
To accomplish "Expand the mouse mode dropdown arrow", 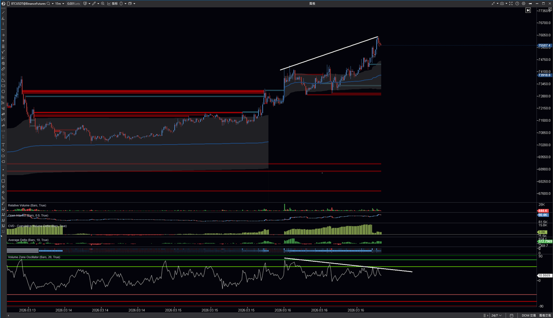I will click(x=125, y=3).
